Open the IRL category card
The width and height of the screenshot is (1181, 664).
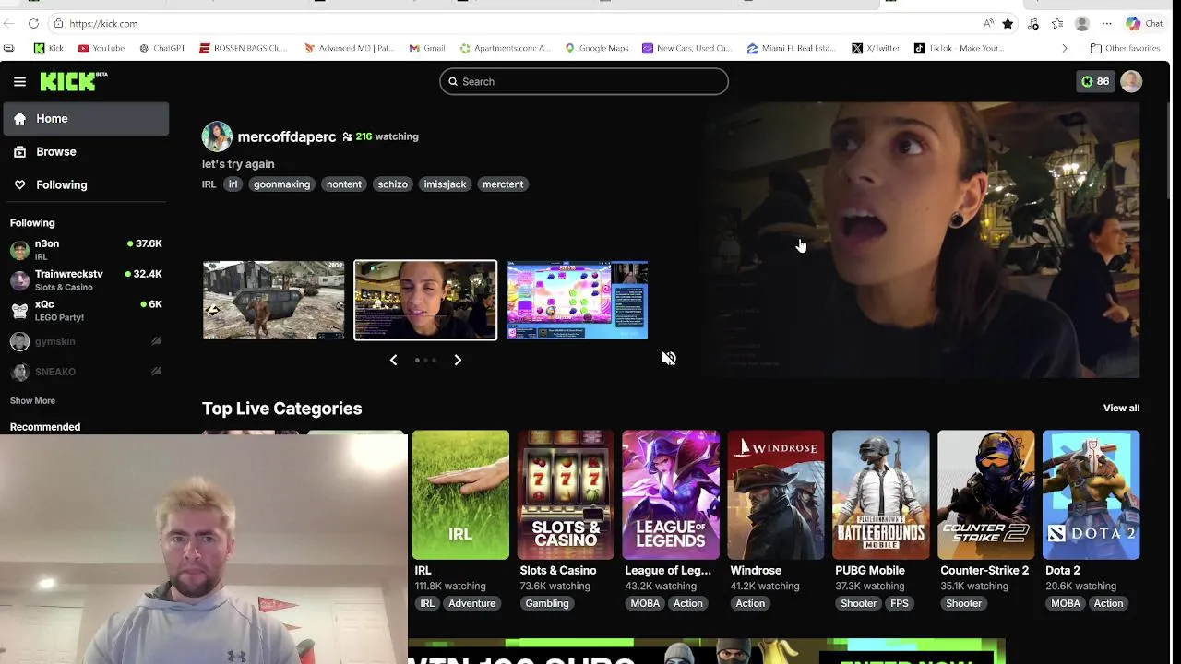[460, 495]
